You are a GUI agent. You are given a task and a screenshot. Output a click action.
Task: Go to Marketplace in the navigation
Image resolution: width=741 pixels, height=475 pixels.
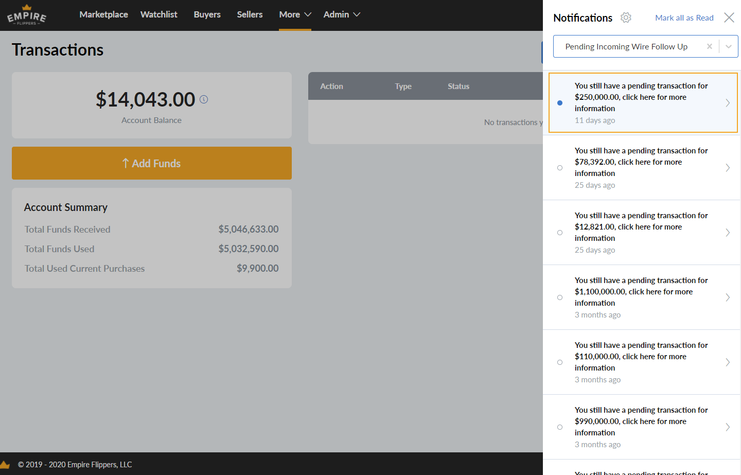click(103, 14)
